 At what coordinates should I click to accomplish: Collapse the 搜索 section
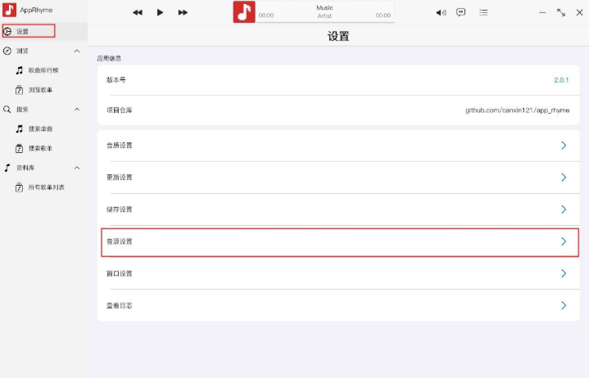click(x=77, y=110)
